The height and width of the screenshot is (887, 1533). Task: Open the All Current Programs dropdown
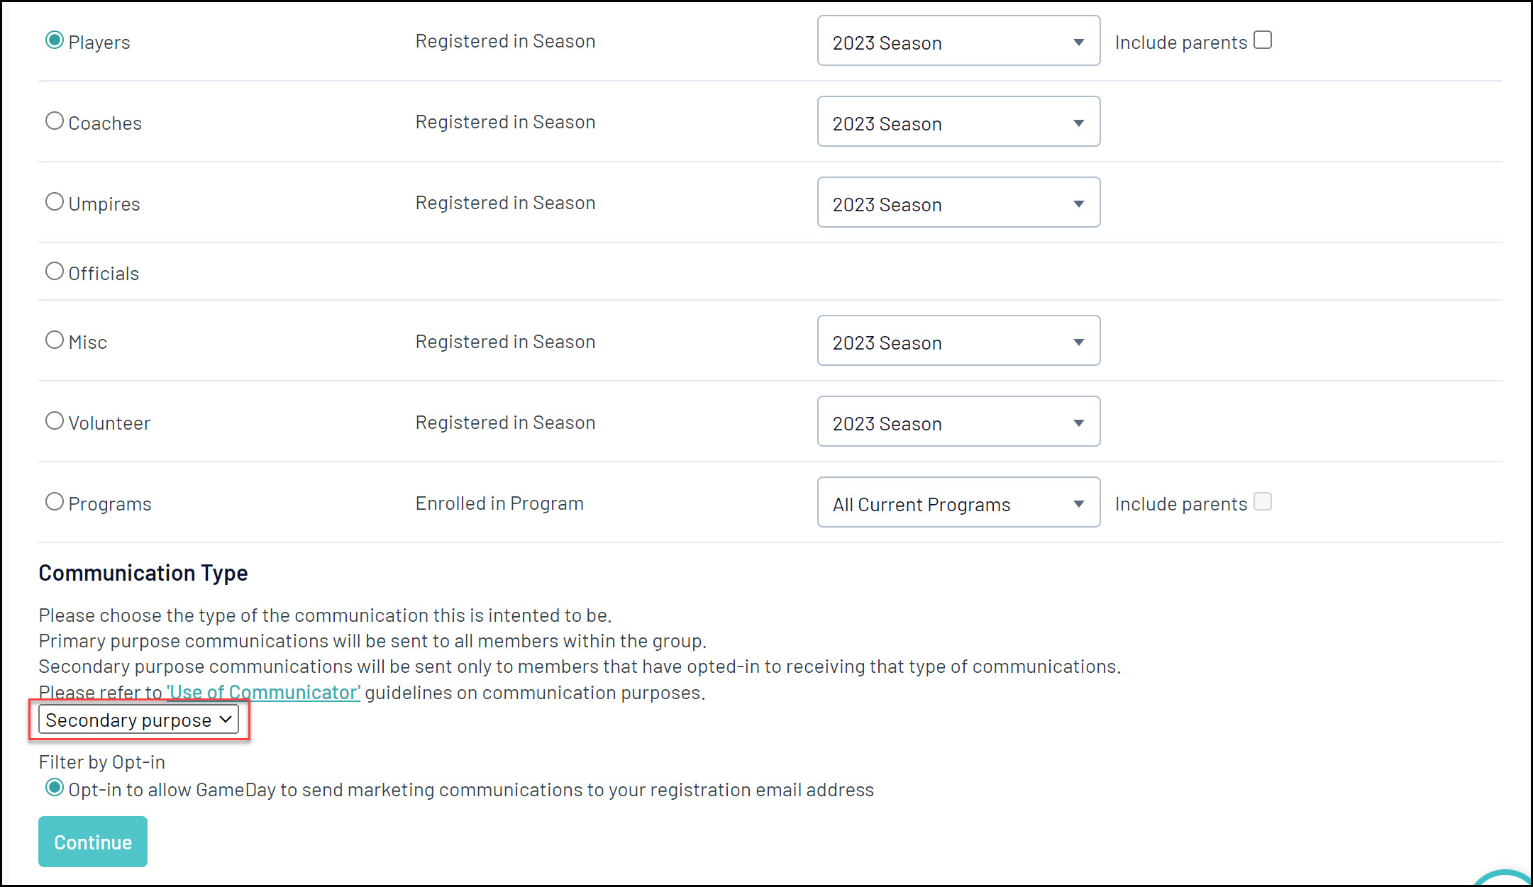958,503
